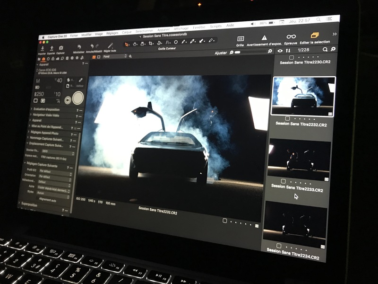Viewport: 378px width, 284px height.
Task: Zoom out viewer with left magnifier icon
Action: click(x=232, y=52)
